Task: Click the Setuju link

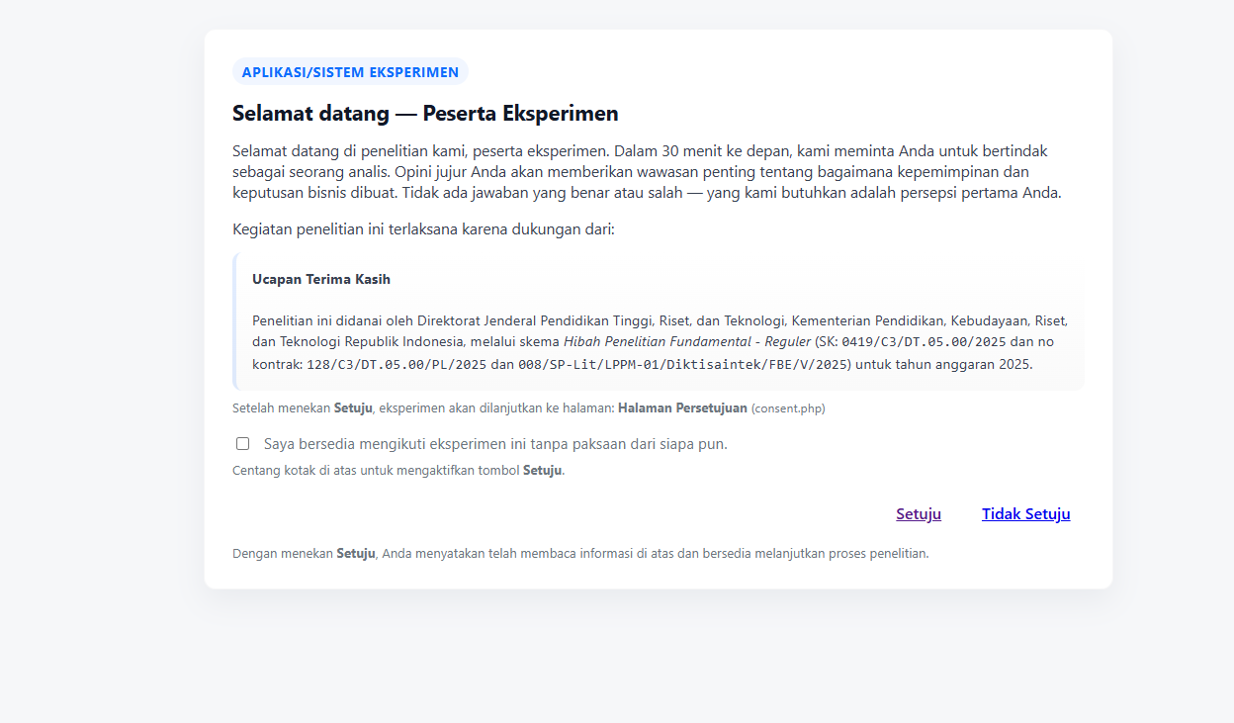Action: click(x=918, y=514)
